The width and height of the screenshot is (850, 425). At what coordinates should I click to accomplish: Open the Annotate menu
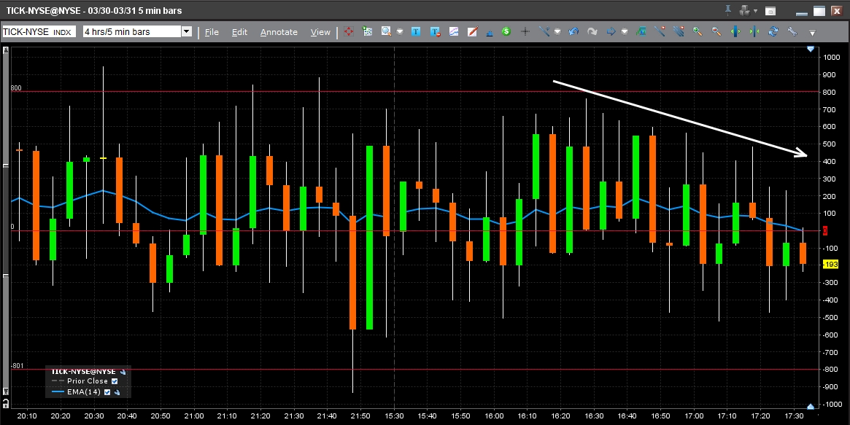[x=279, y=32]
